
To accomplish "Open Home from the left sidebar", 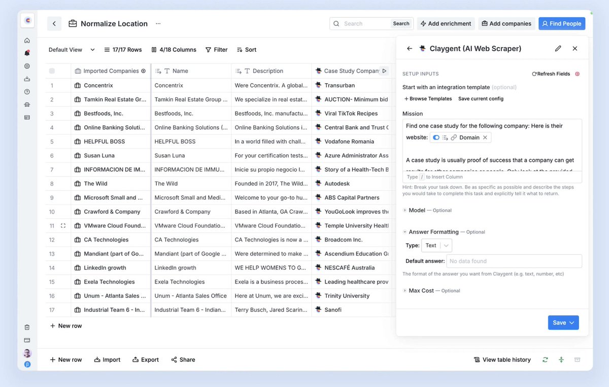I will click(27, 40).
